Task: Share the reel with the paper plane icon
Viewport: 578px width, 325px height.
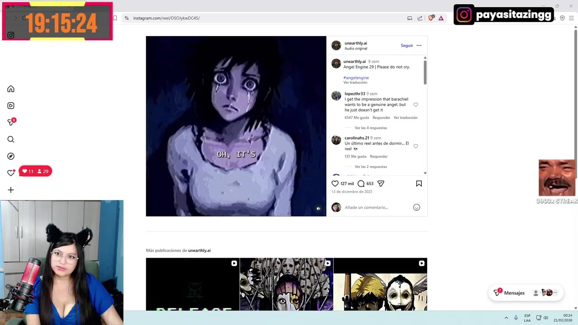Action: pyautogui.click(x=381, y=184)
